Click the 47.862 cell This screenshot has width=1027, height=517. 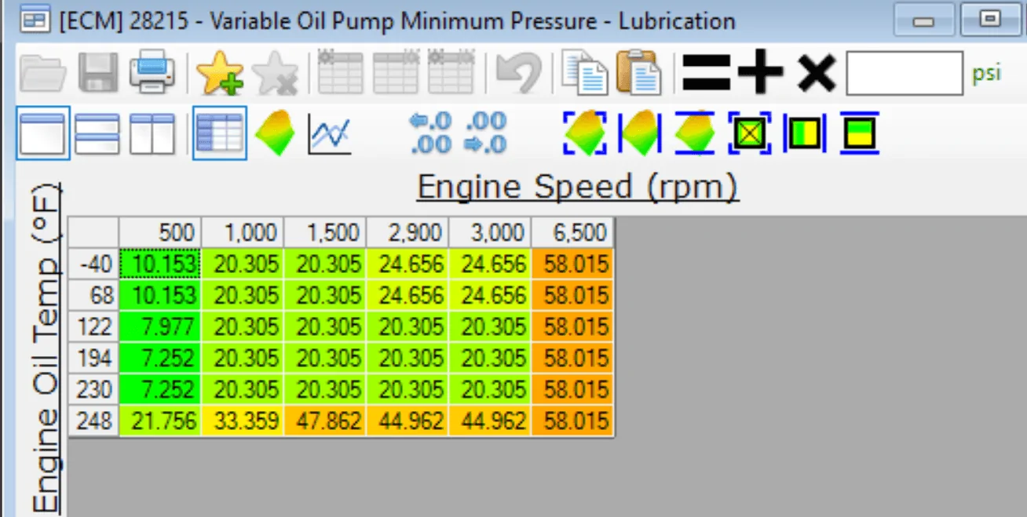(x=325, y=421)
